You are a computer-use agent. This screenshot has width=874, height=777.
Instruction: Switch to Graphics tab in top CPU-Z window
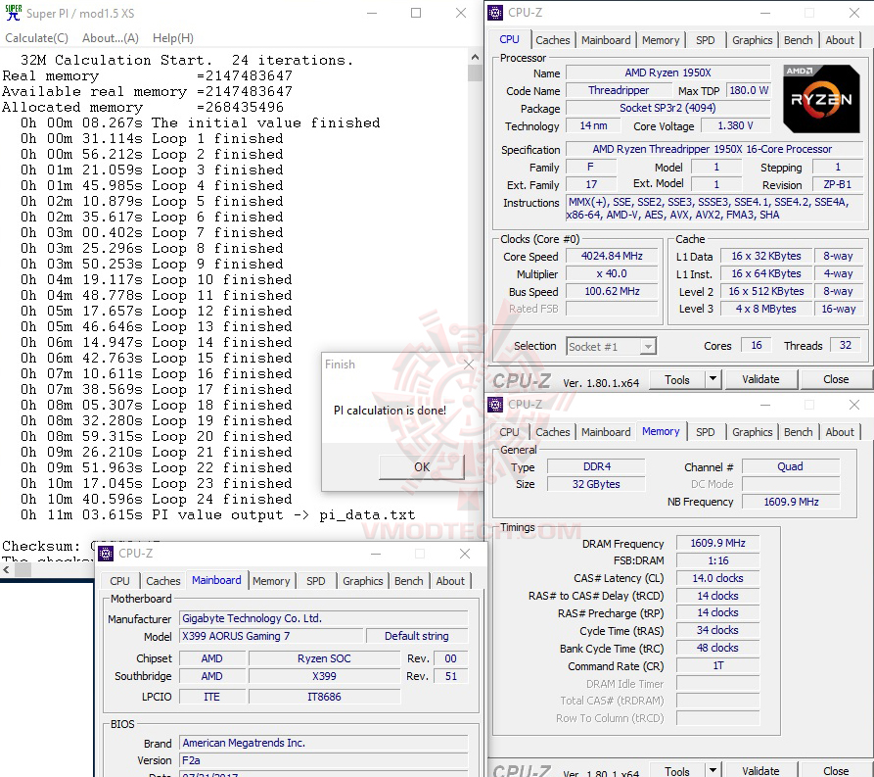(752, 40)
